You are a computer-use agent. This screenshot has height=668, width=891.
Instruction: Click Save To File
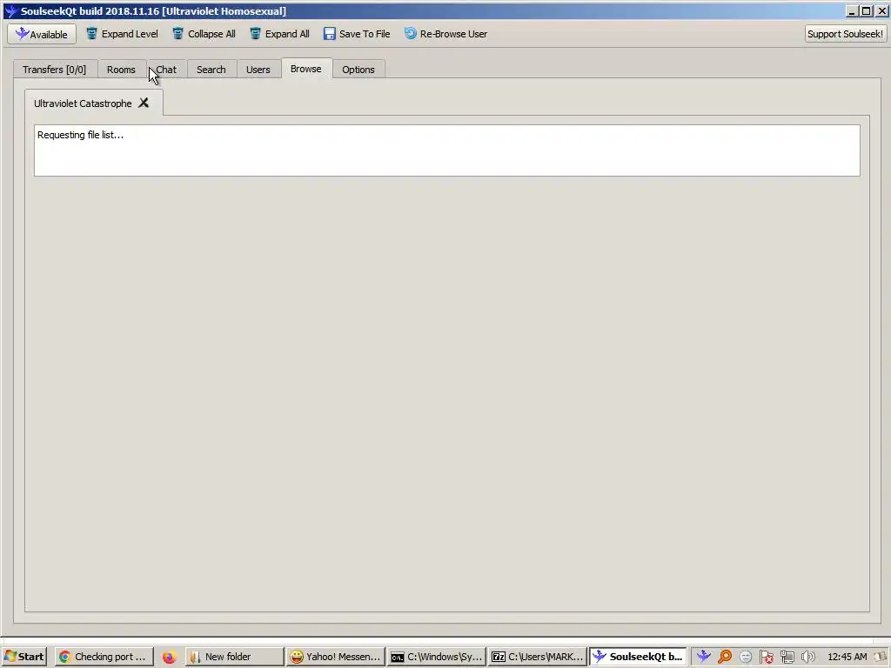(x=357, y=34)
